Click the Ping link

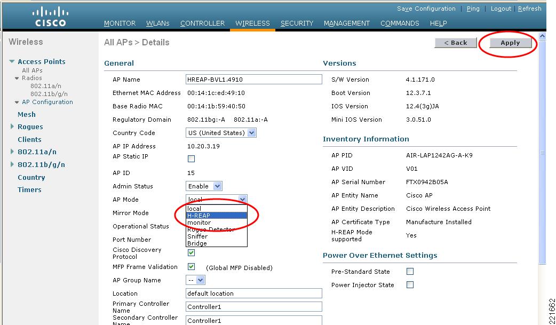[473, 9]
